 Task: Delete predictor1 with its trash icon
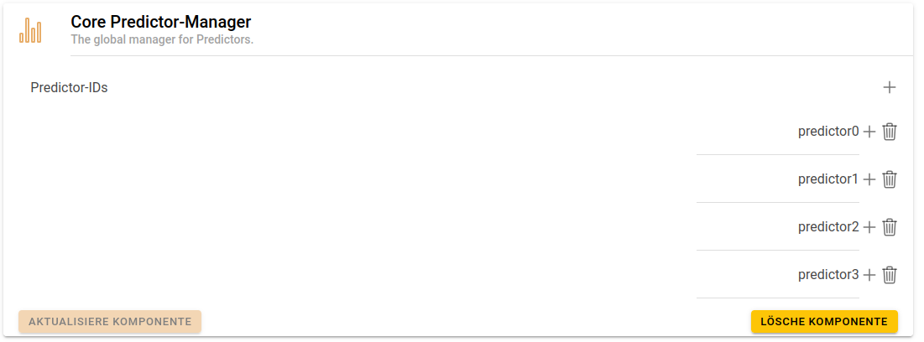point(890,179)
